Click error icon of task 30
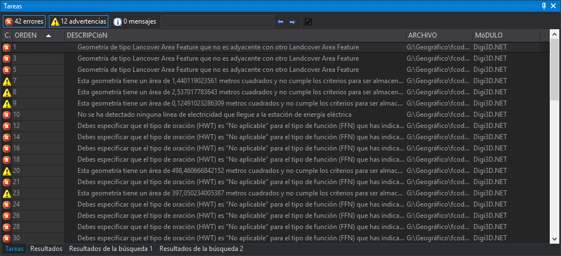The image size is (561, 256). click(6, 238)
